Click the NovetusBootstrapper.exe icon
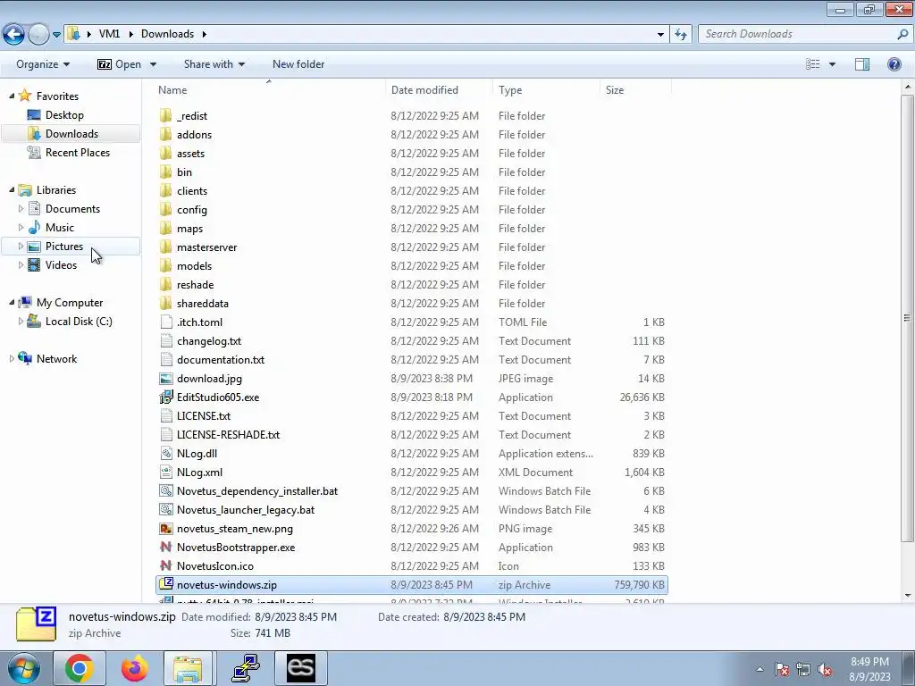The image size is (915, 686). coord(165,548)
